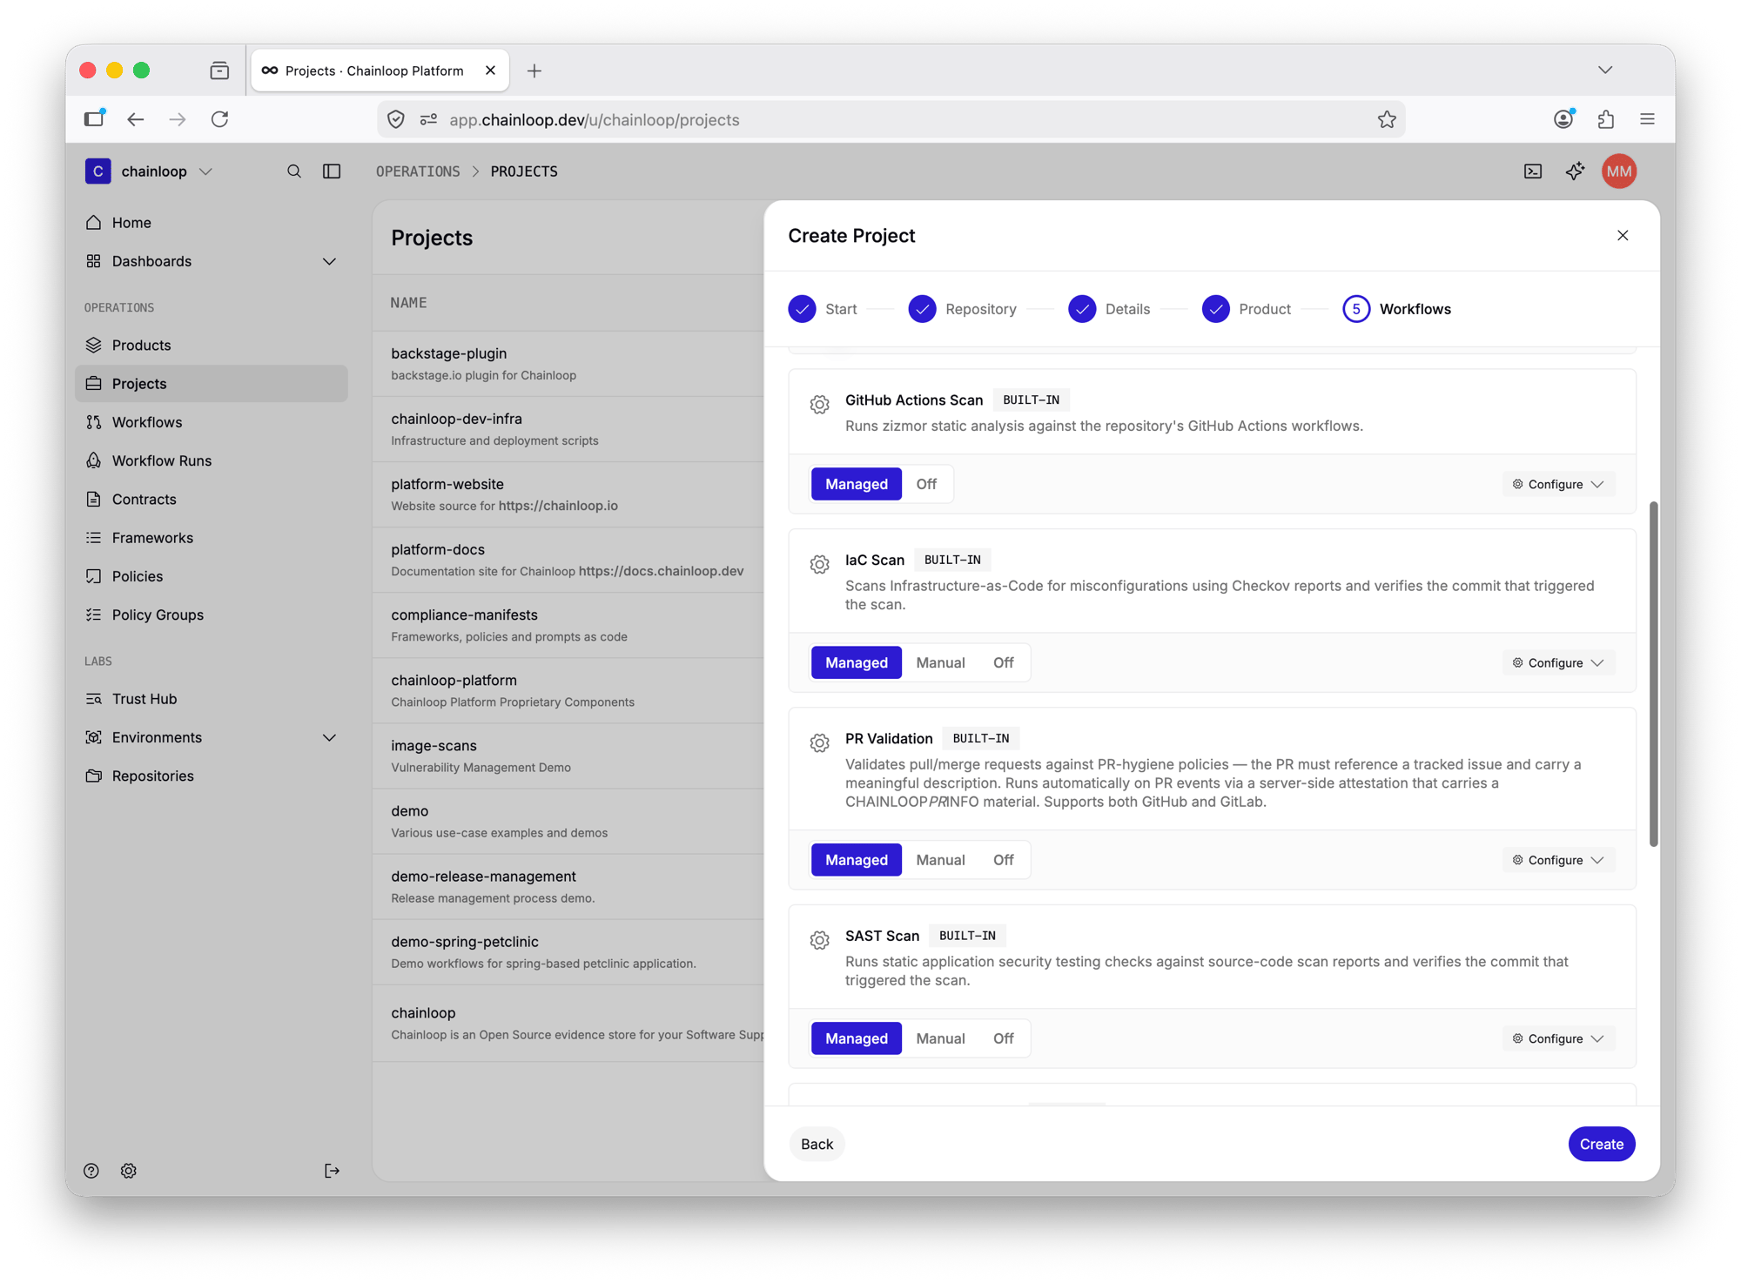The width and height of the screenshot is (1741, 1283).
Task: Click the log out icon
Action: pos(332,1171)
